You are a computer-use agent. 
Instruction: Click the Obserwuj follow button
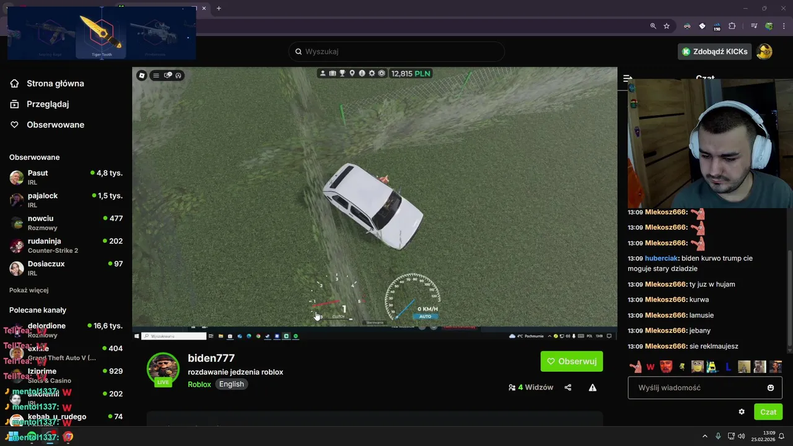click(572, 361)
